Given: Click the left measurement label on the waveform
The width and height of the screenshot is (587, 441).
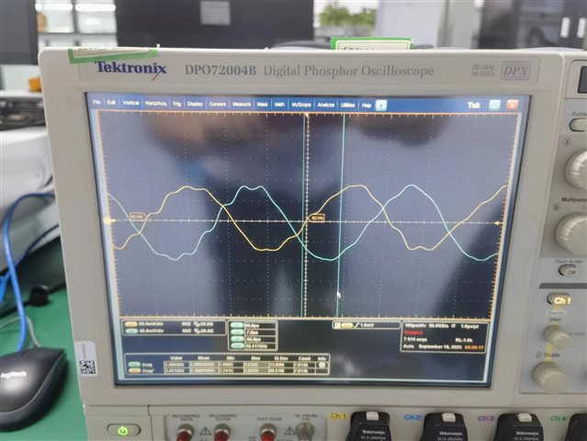Looking at the screenshot, I should 137,217.
